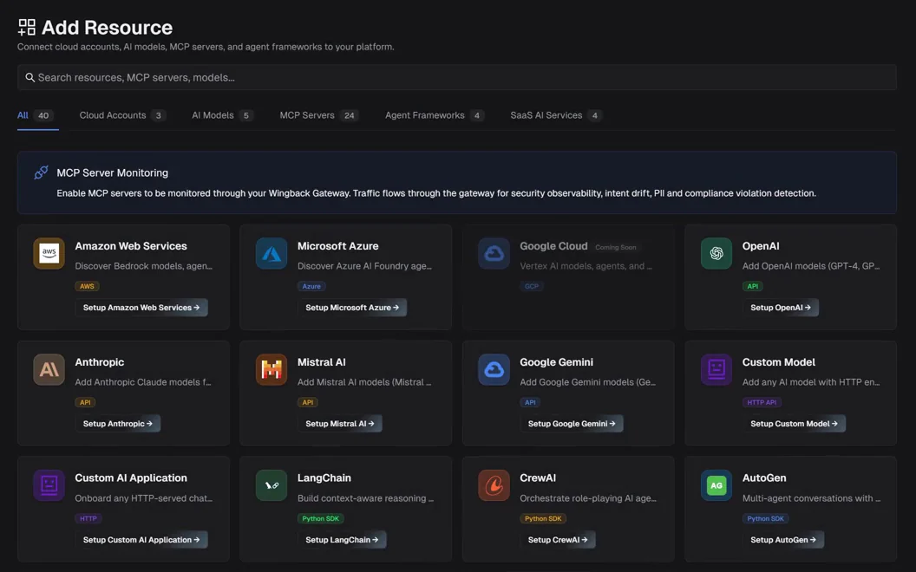Click the GCP tag badge
This screenshot has height=572, width=916.
pos(532,286)
